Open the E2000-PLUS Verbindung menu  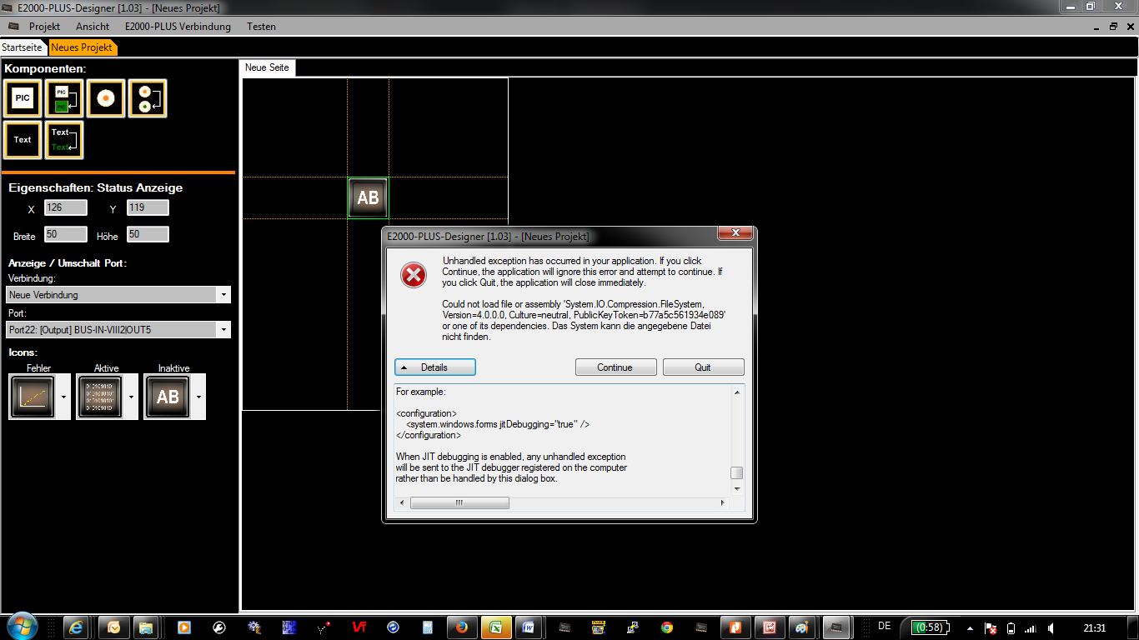(178, 27)
